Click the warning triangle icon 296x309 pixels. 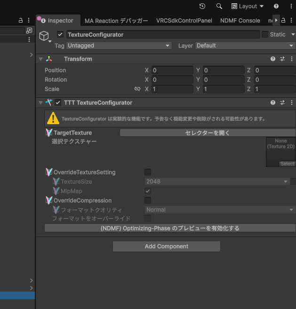pyautogui.click(x=53, y=119)
